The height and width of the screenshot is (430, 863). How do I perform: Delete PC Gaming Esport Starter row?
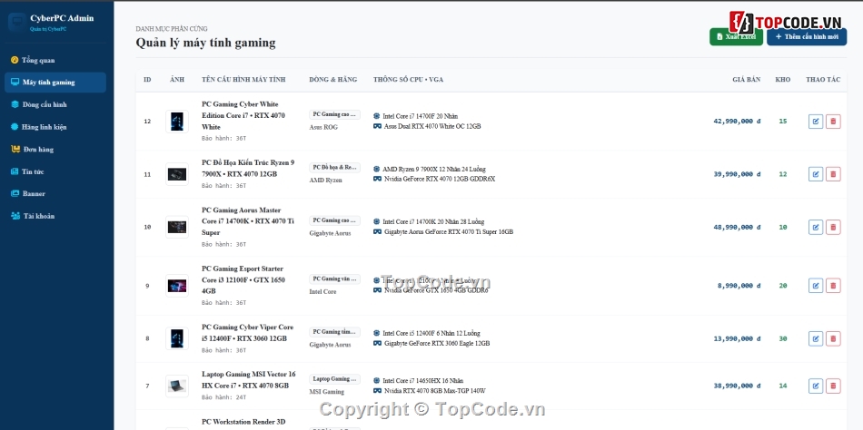pos(833,286)
